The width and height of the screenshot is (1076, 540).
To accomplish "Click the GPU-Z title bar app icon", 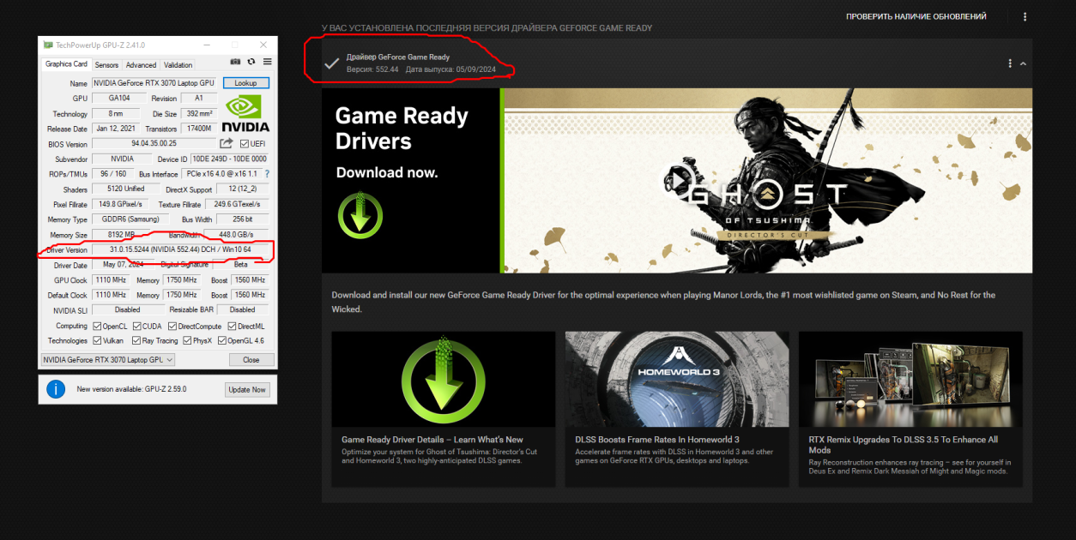I will point(48,45).
